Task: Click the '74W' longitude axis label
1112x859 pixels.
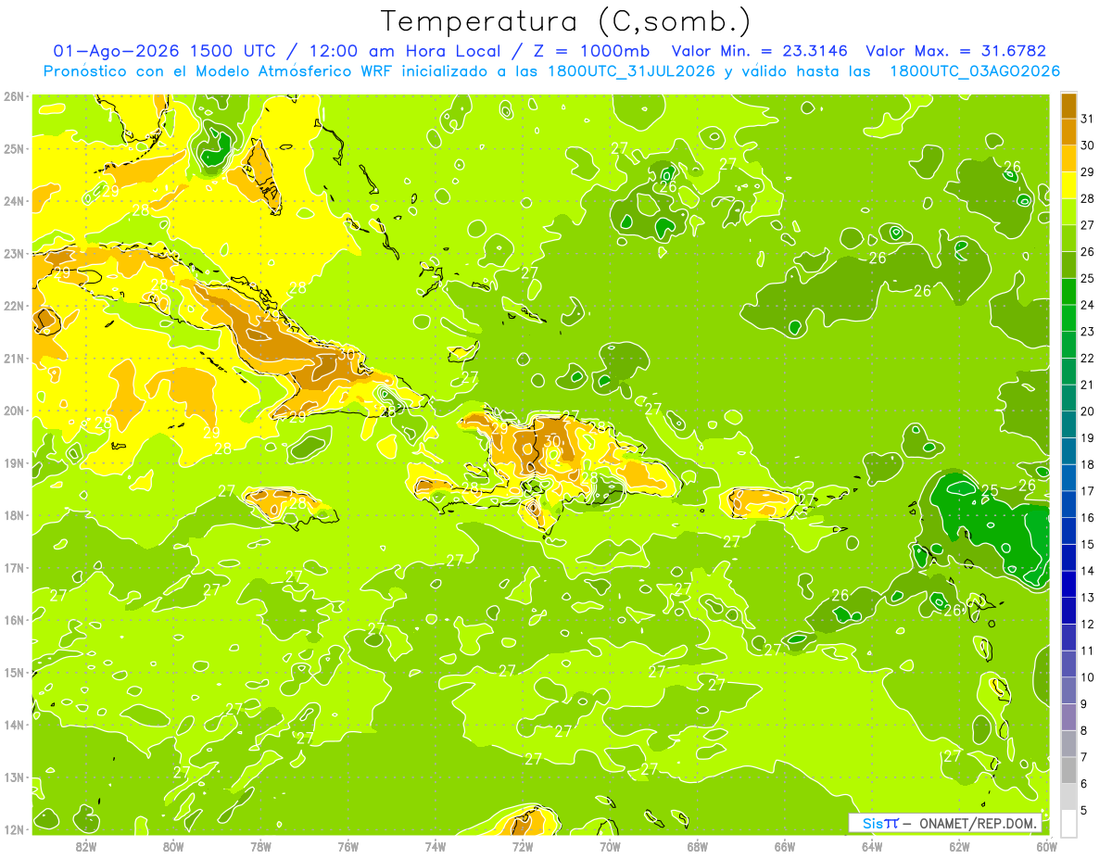Action: click(x=435, y=846)
